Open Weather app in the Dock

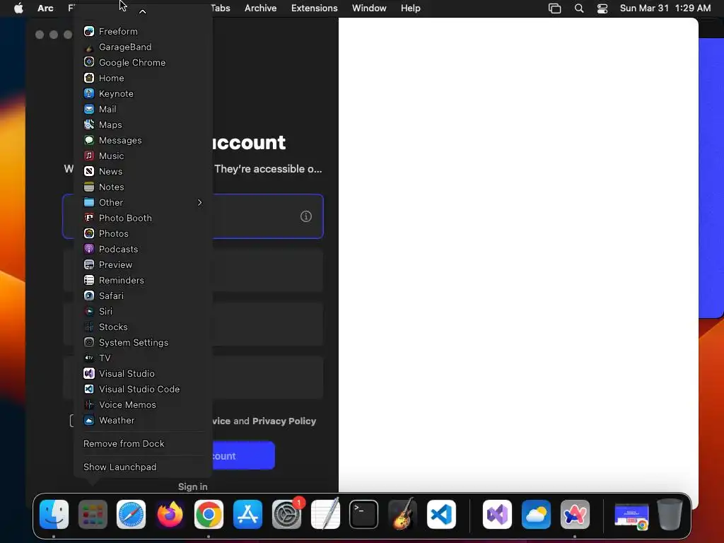coord(536,514)
